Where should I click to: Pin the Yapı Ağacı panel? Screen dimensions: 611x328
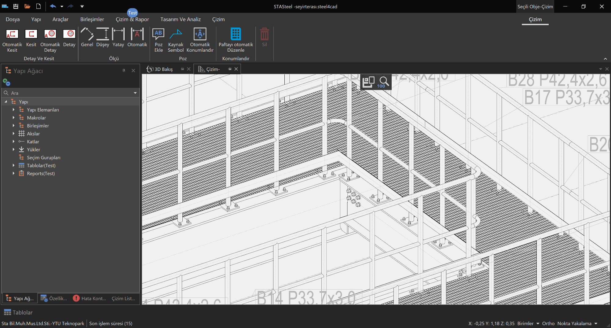click(x=124, y=71)
